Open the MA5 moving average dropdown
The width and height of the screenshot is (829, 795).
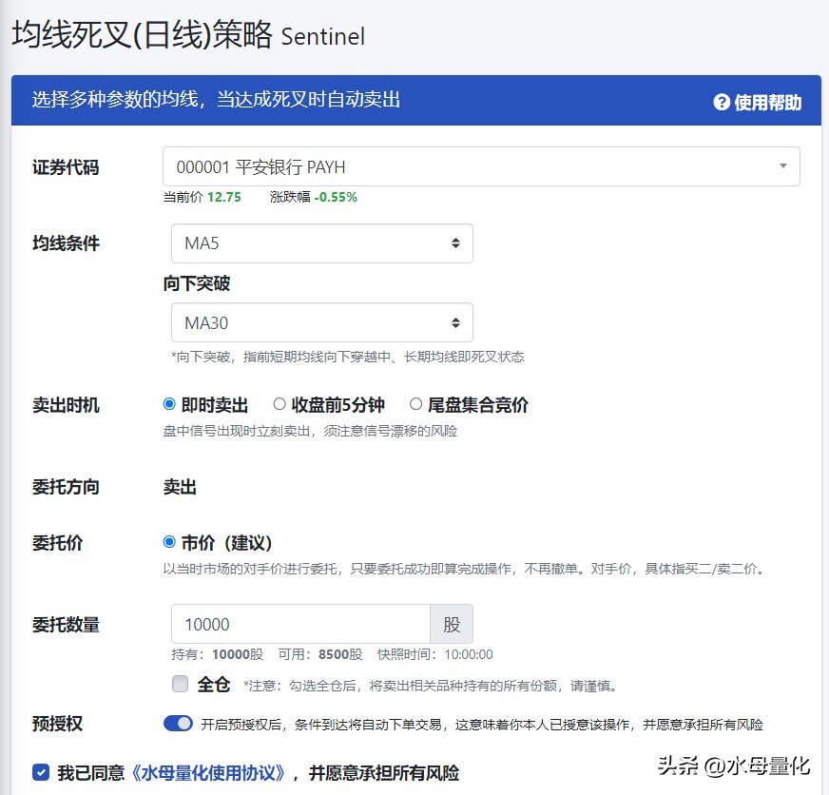(321, 243)
